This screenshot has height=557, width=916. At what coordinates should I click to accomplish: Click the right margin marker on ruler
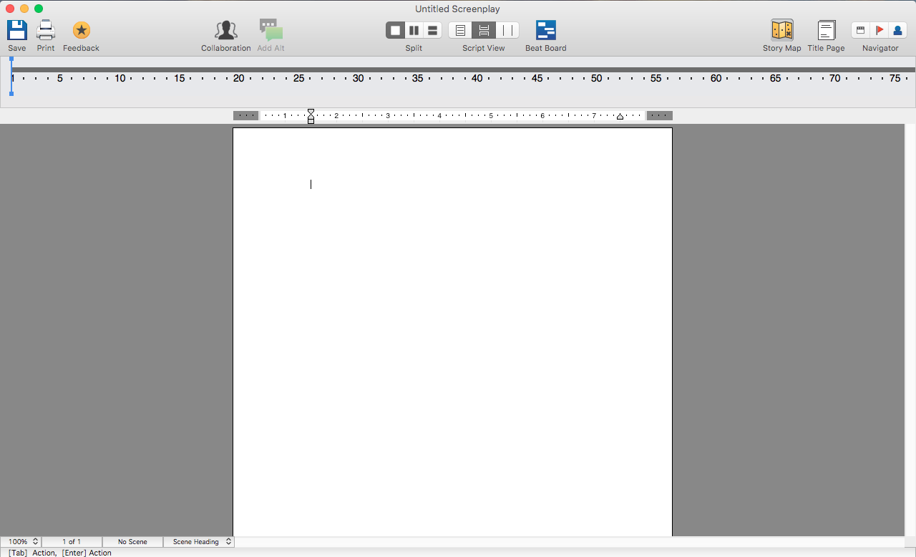pyautogui.click(x=620, y=116)
